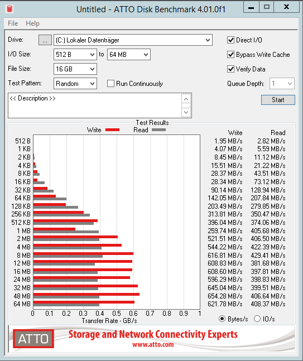Open the Queue Depth dropdown
This screenshot has width=303, height=361.
click(282, 83)
